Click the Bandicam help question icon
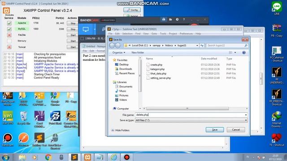 (x=184, y=19)
